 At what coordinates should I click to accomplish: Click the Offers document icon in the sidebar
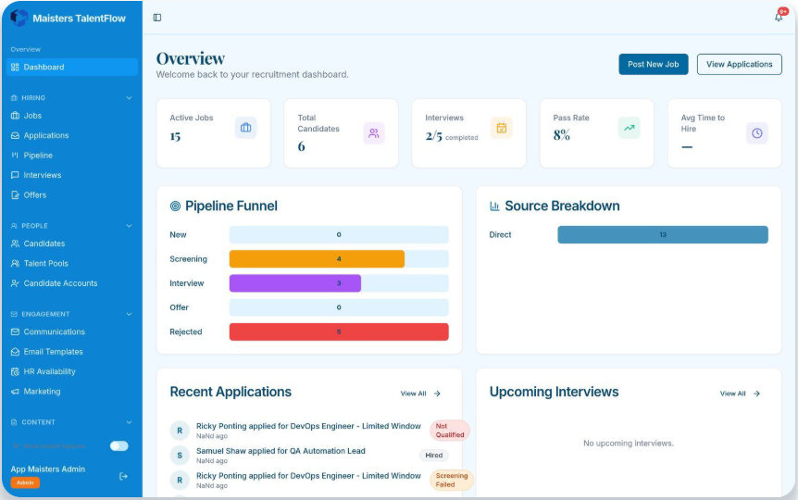[x=15, y=195]
